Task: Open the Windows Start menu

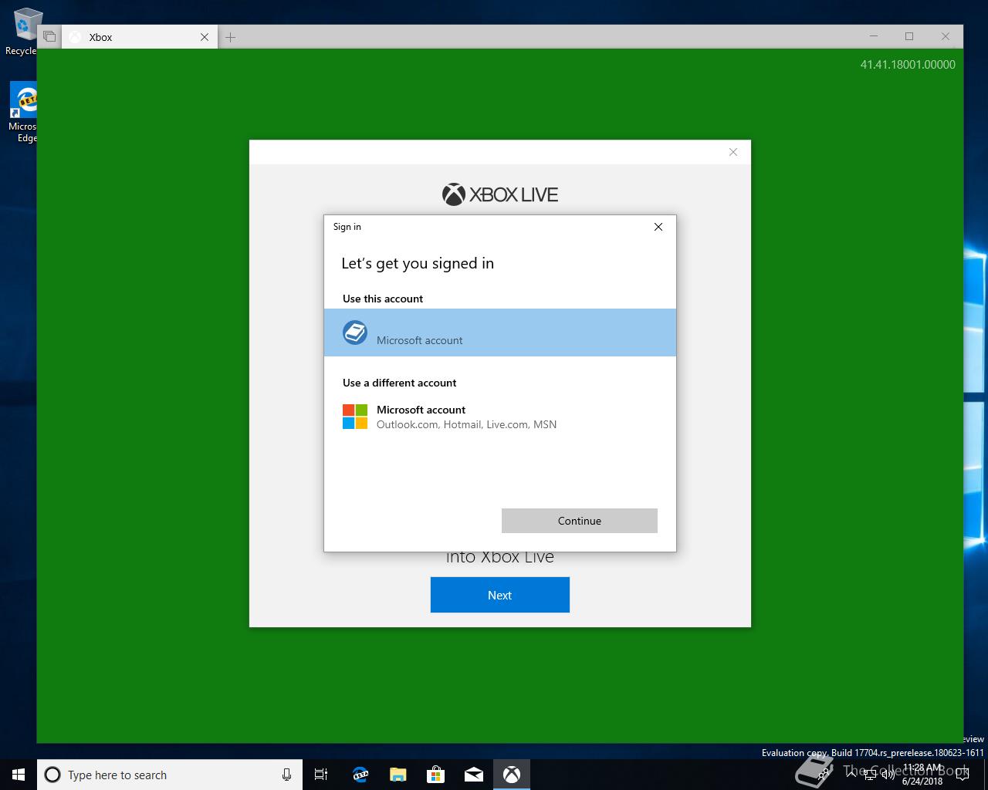Action: tap(19, 775)
